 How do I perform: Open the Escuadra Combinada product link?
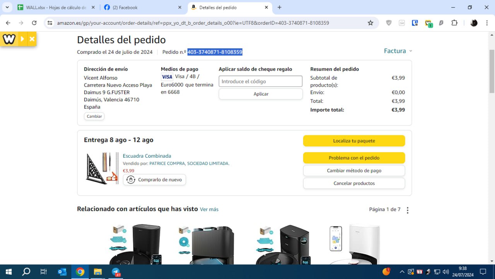pyautogui.click(x=147, y=156)
